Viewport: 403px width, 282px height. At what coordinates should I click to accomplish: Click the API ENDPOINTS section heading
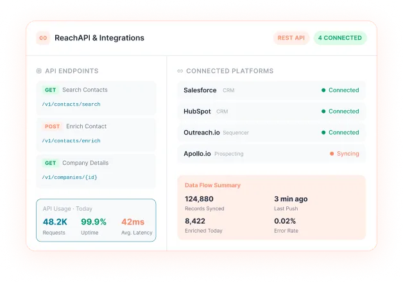point(72,71)
